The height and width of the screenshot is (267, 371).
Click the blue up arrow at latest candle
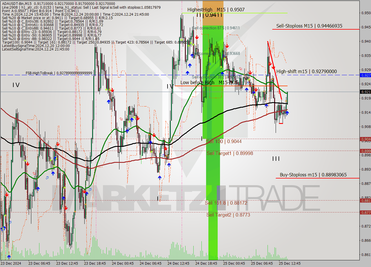pos(287,113)
